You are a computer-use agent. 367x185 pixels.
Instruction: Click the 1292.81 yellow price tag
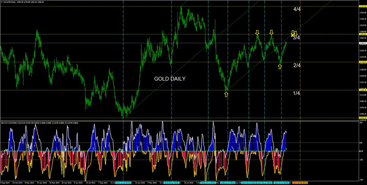click(x=363, y=34)
